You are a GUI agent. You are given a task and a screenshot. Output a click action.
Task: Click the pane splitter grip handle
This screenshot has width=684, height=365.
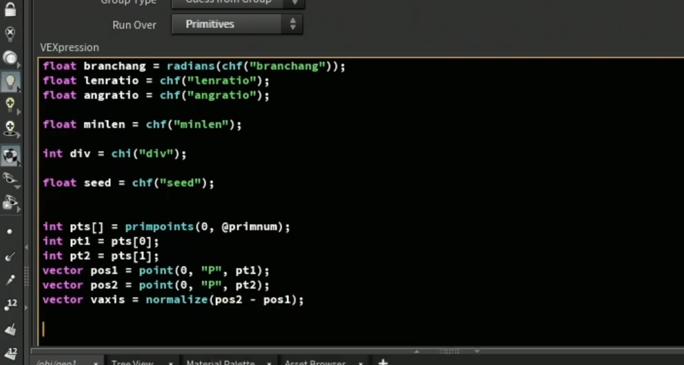point(449,351)
